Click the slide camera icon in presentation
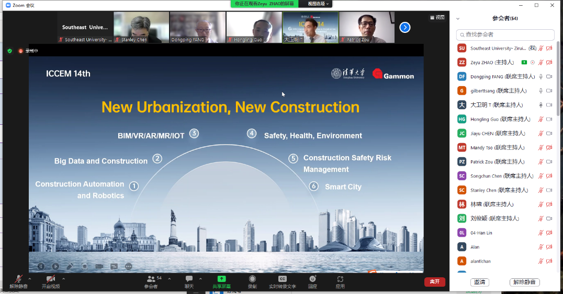 point(99,266)
